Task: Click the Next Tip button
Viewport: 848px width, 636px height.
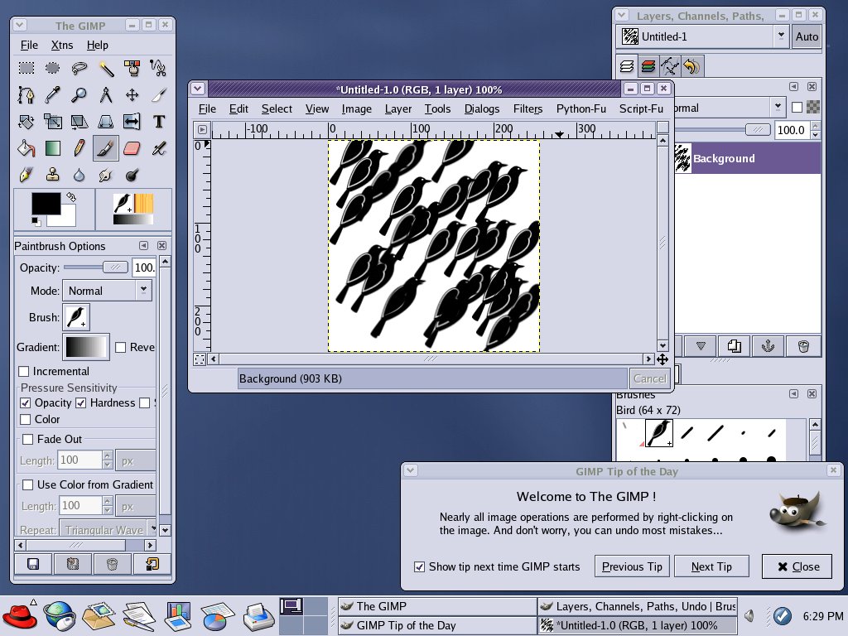Action: [x=711, y=566]
